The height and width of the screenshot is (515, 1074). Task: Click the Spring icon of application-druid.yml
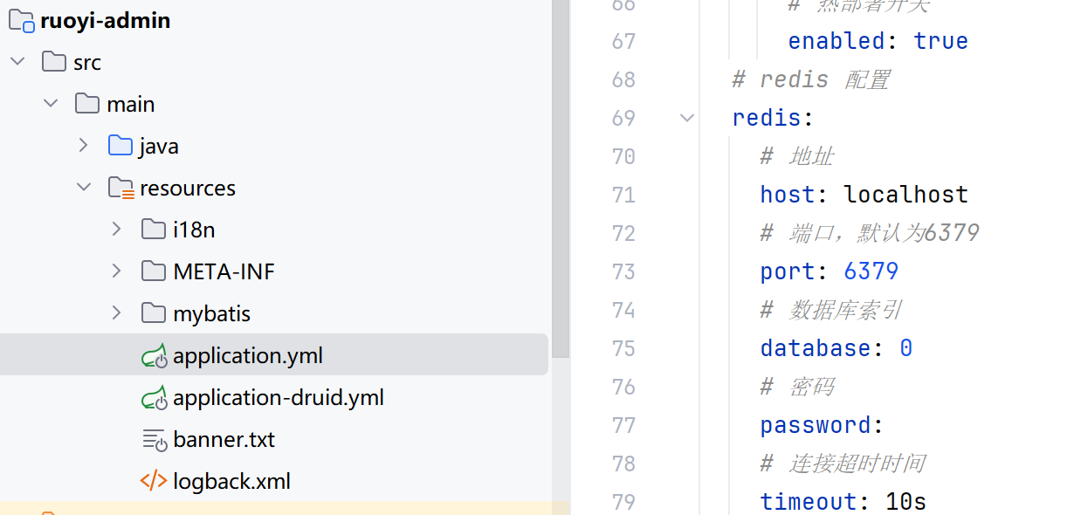[154, 397]
